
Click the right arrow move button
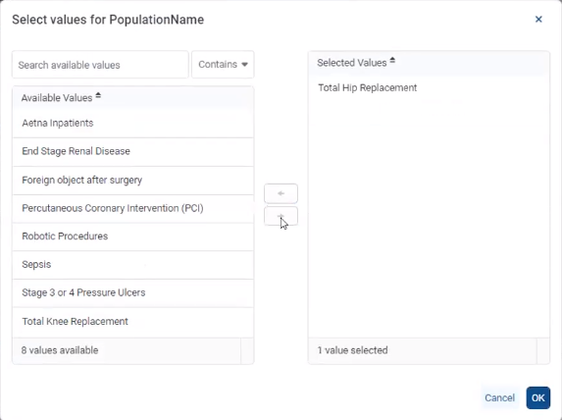click(281, 216)
